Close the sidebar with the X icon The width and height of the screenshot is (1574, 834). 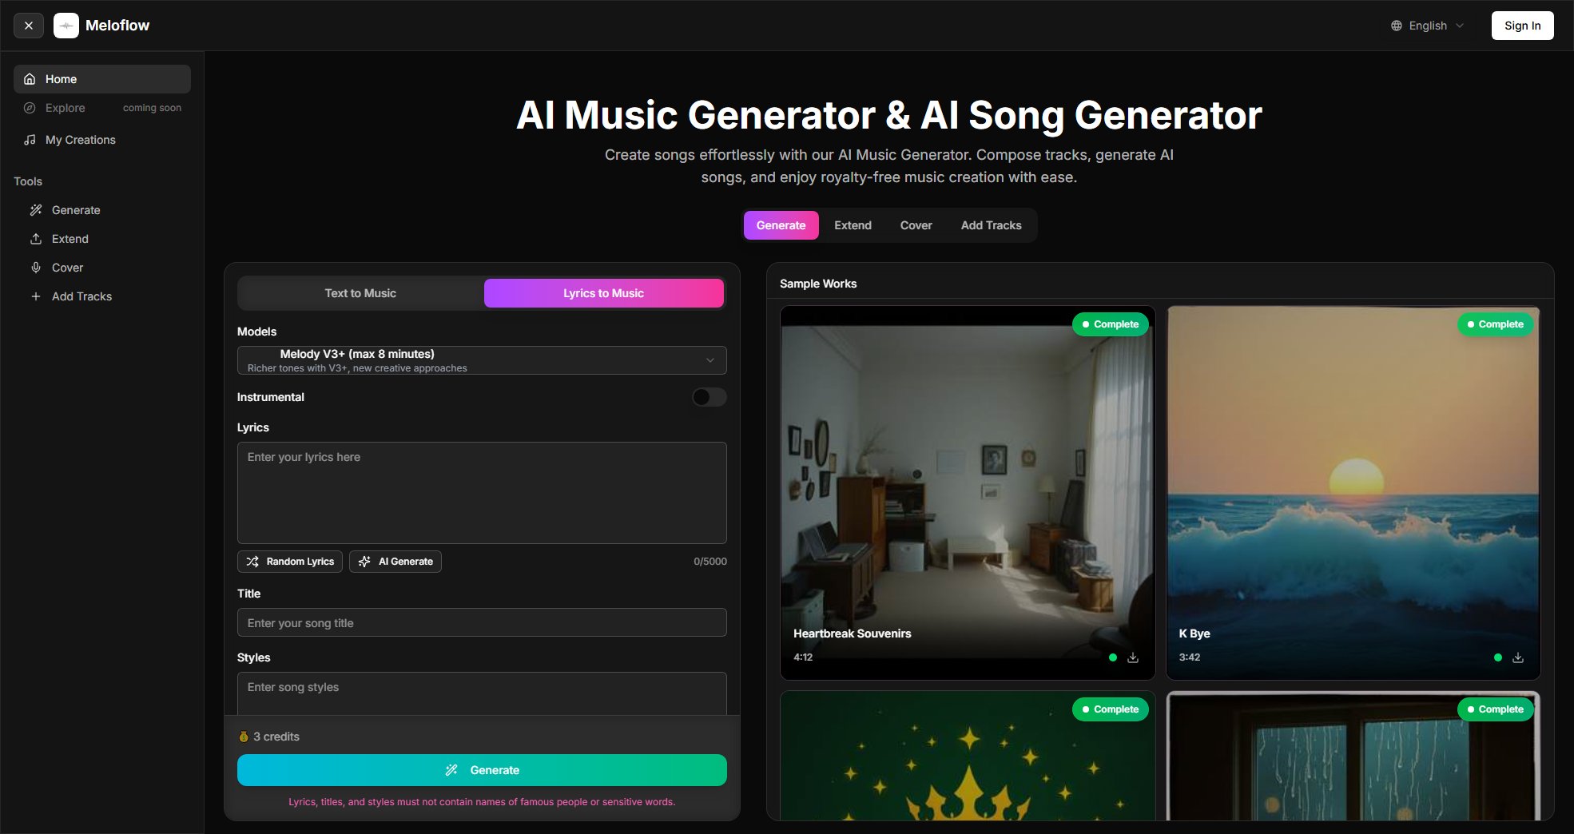29,26
